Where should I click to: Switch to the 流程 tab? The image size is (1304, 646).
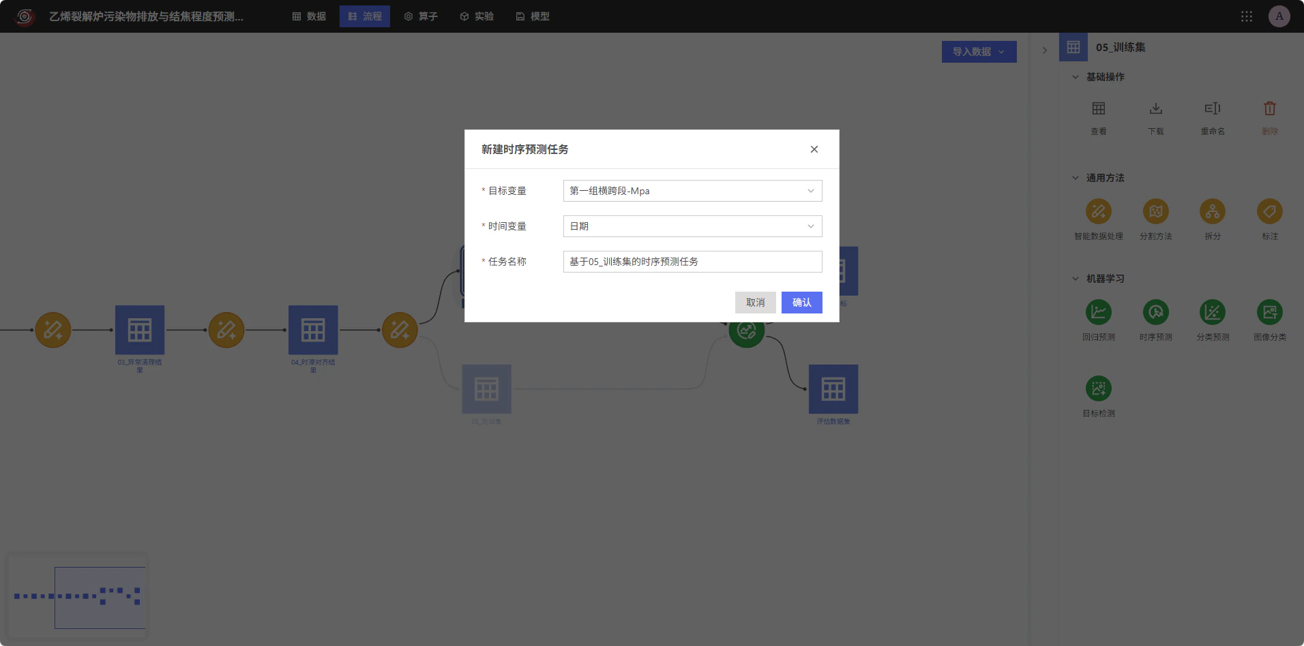[x=365, y=16]
